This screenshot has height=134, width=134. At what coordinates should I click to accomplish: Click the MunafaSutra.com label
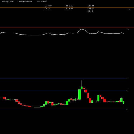(x=25, y=2)
